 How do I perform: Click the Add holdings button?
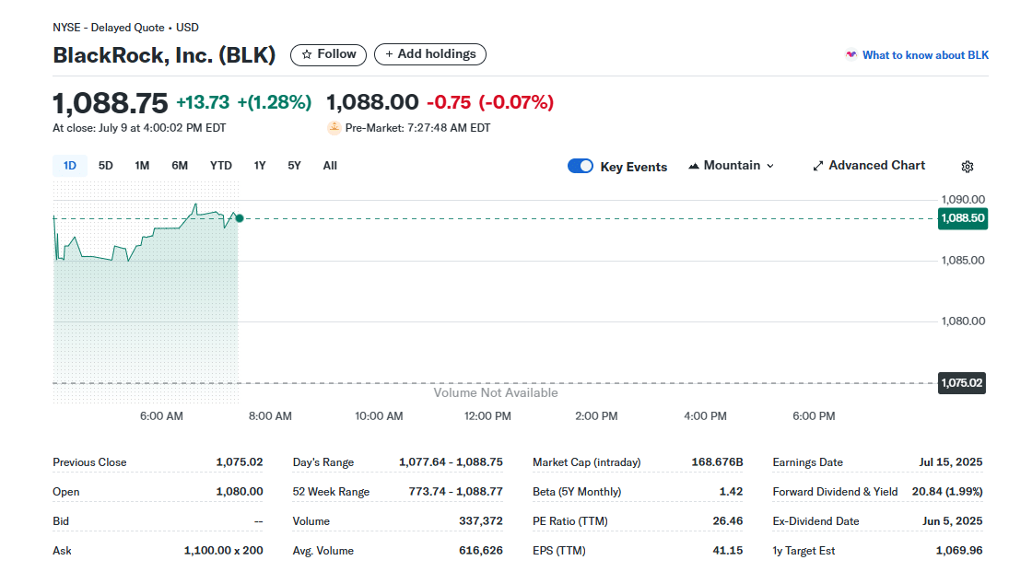(x=429, y=54)
